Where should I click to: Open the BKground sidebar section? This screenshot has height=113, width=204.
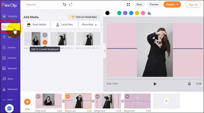(x=10, y=68)
